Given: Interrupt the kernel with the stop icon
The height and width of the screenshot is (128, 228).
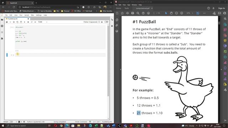Looking at the screenshot, I should [28, 22].
